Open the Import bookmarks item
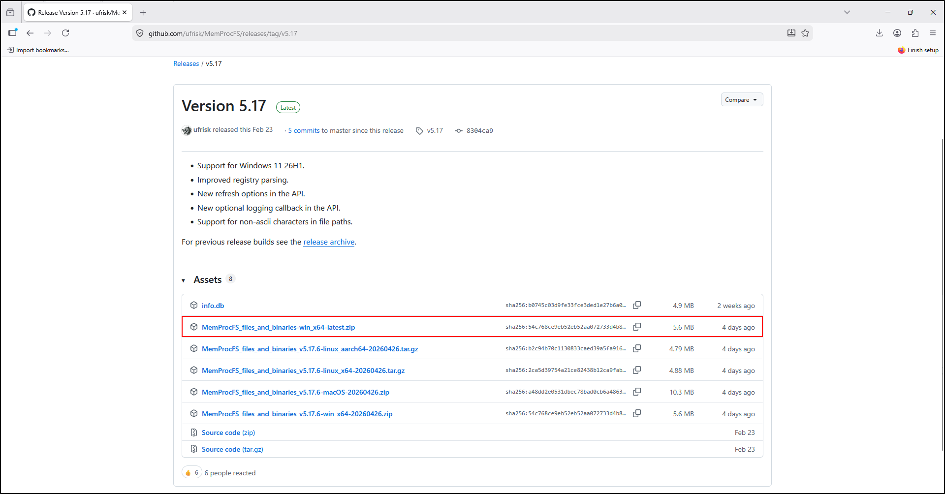The width and height of the screenshot is (945, 494). [38, 50]
